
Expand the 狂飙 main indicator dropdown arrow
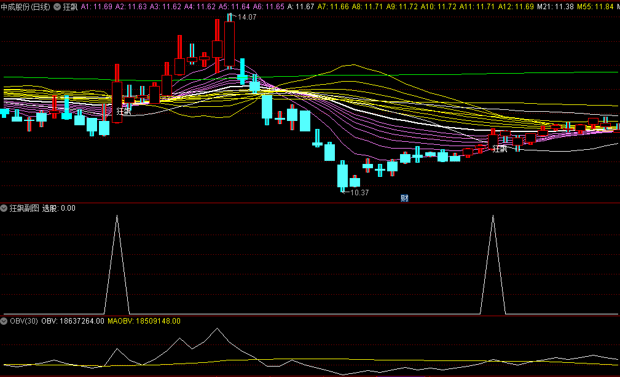click(57, 7)
